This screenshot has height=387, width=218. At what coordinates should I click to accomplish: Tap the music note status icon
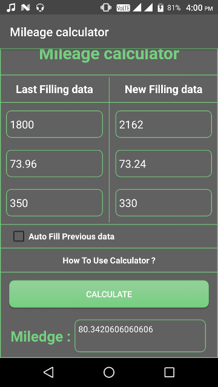point(11,8)
